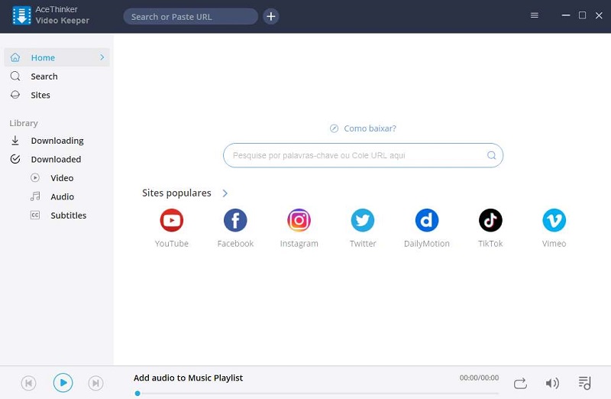Screen dimensions: 611x399
Task: Open the Twitter site icon
Action: click(363, 220)
